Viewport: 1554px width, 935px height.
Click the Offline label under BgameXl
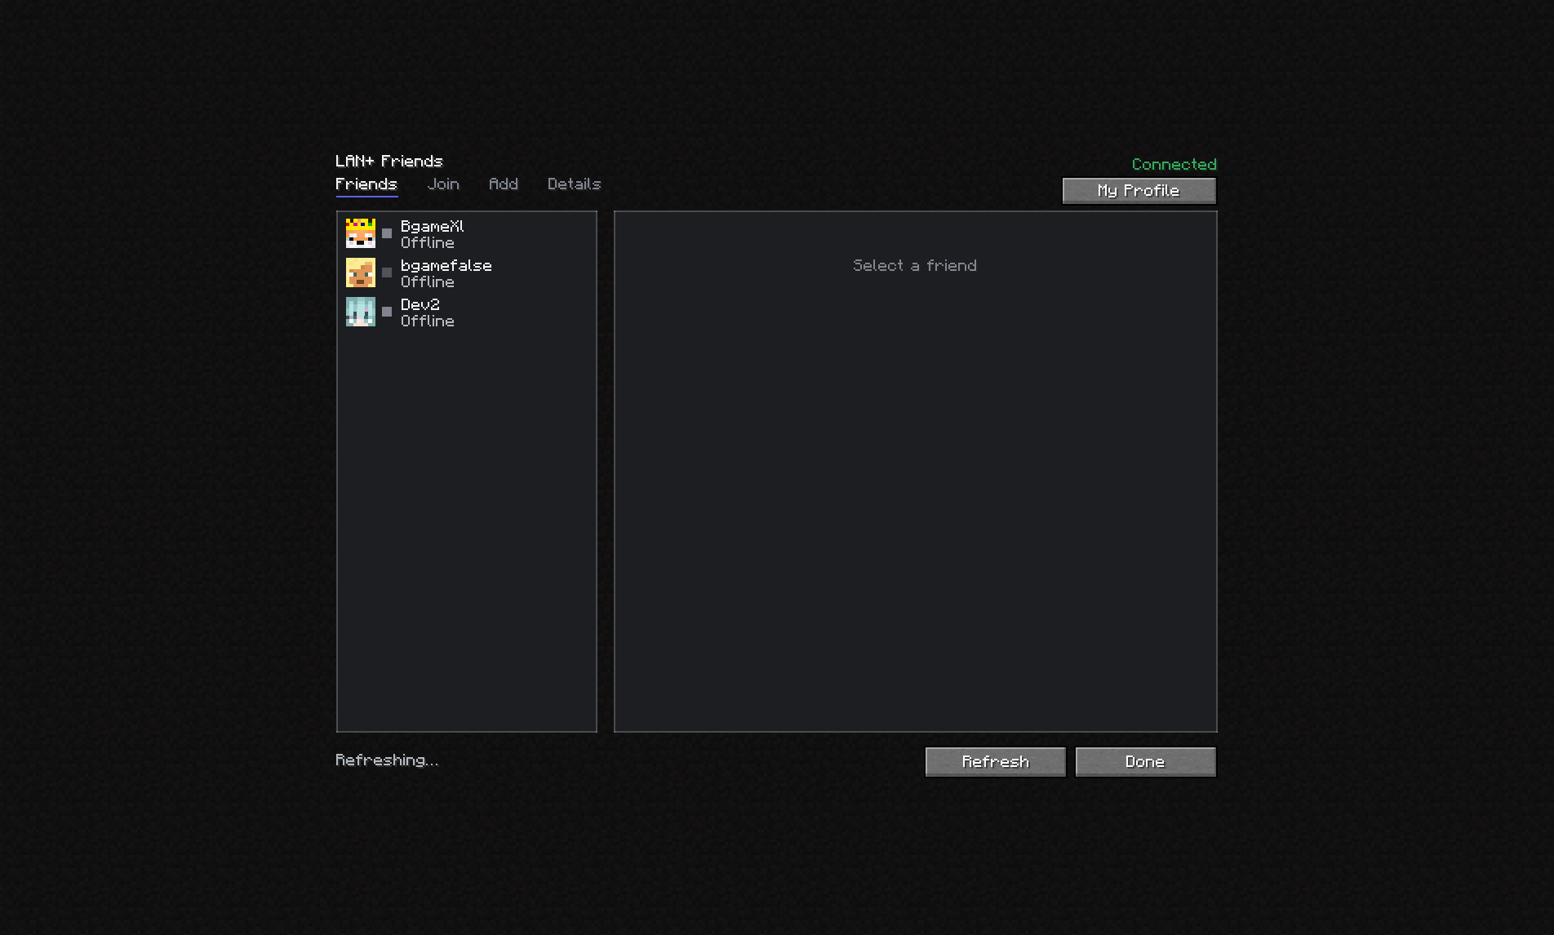[x=427, y=243]
